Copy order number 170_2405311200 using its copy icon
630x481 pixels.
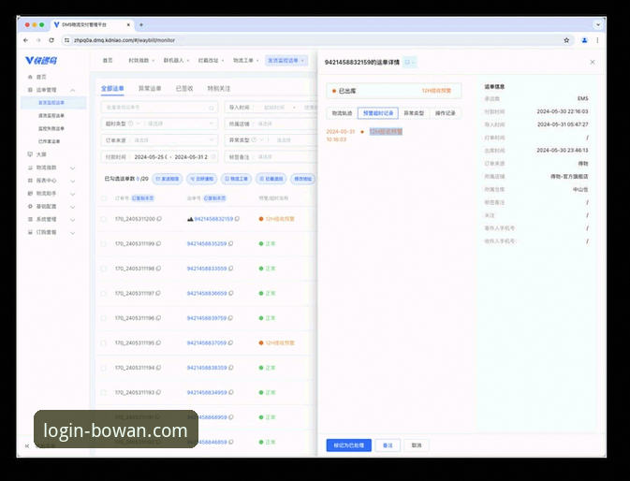159,219
